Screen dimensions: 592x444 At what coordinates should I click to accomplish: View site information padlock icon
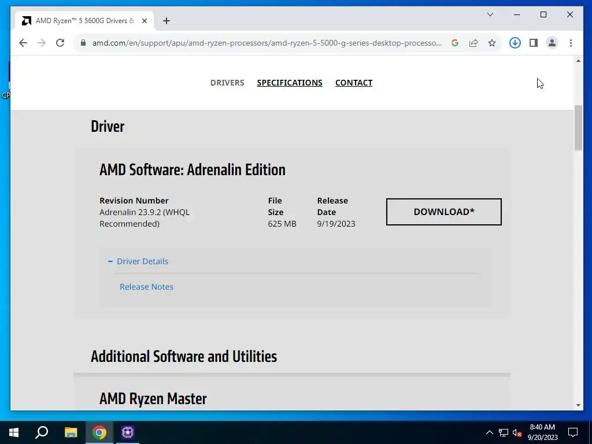83,43
